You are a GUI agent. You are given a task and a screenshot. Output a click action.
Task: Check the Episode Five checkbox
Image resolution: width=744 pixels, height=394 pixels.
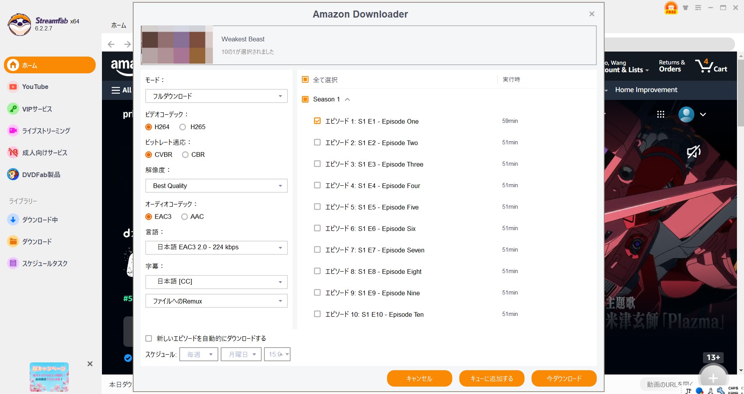coord(317,207)
